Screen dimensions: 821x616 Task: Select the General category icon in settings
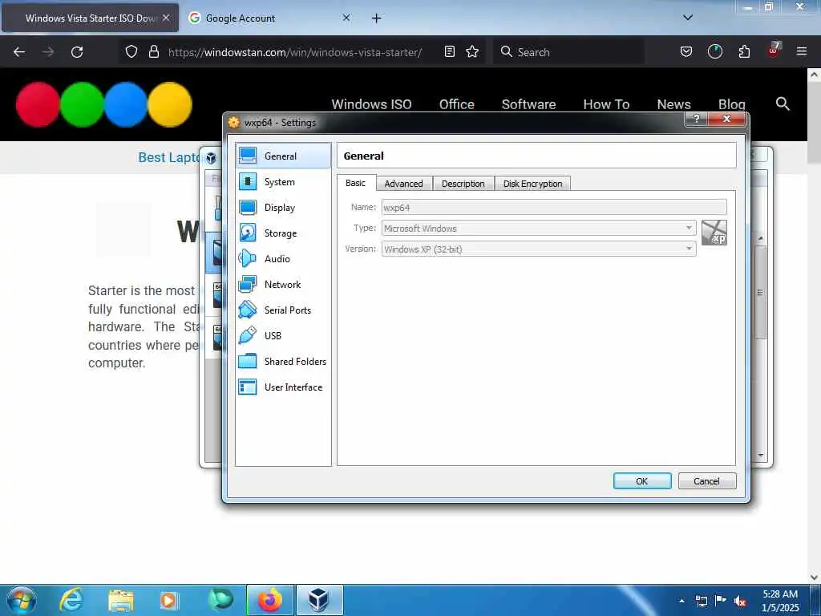[x=248, y=156]
